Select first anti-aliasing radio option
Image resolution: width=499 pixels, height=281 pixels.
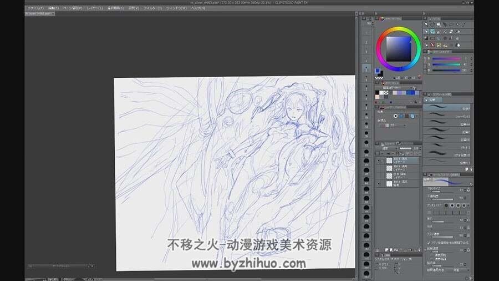[446, 206]
